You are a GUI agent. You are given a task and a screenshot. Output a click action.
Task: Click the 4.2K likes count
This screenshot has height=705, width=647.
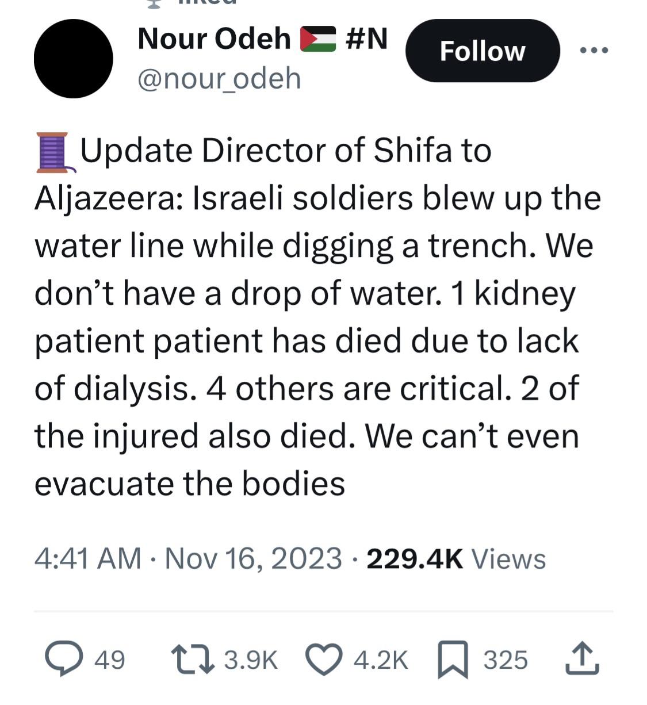pyautogui.click(x=381, y=660)
